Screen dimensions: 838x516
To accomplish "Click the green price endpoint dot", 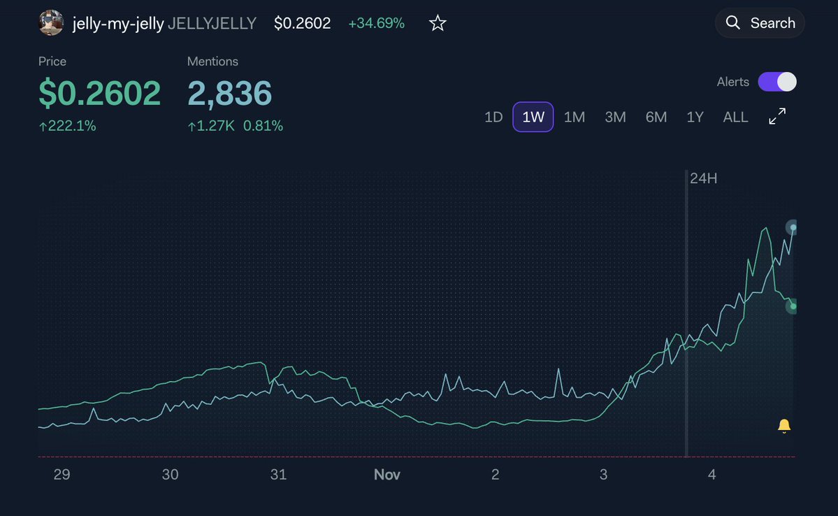I will [x=793, y=306].
